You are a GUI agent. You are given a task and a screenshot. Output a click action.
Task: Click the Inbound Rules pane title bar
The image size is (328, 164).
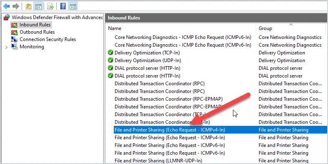pos(216,18)
